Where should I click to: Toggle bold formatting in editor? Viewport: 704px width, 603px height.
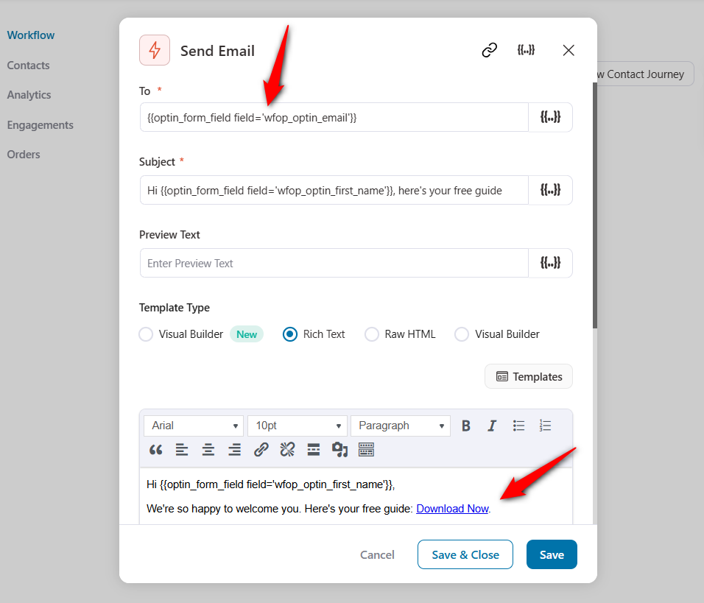tap(466, 426)
